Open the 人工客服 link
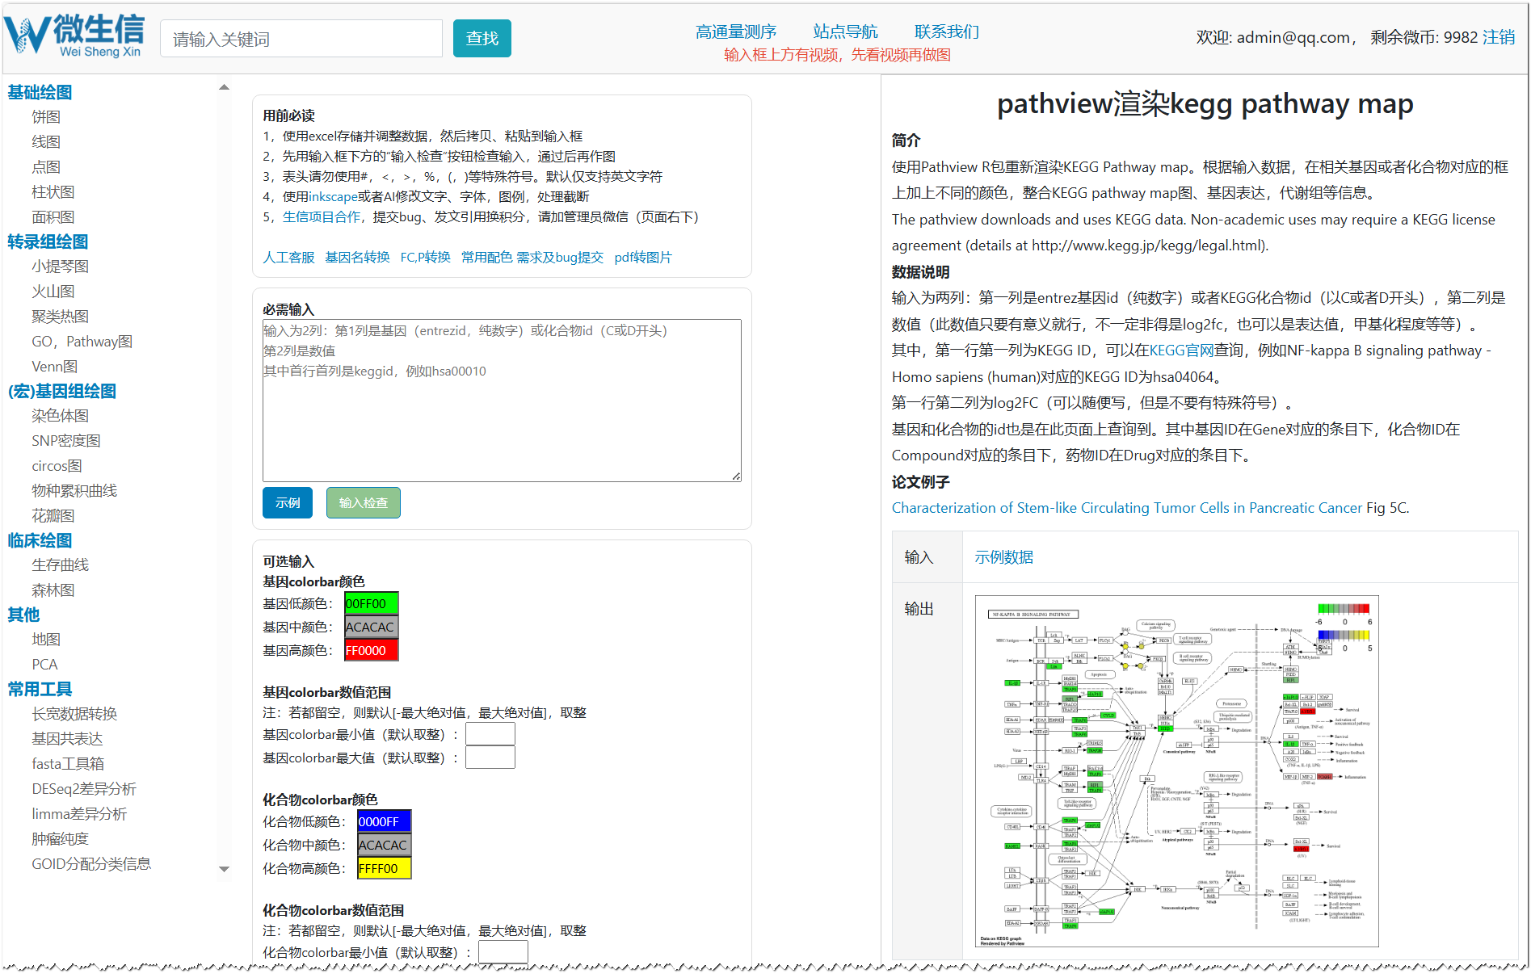 tap(289, 257)
